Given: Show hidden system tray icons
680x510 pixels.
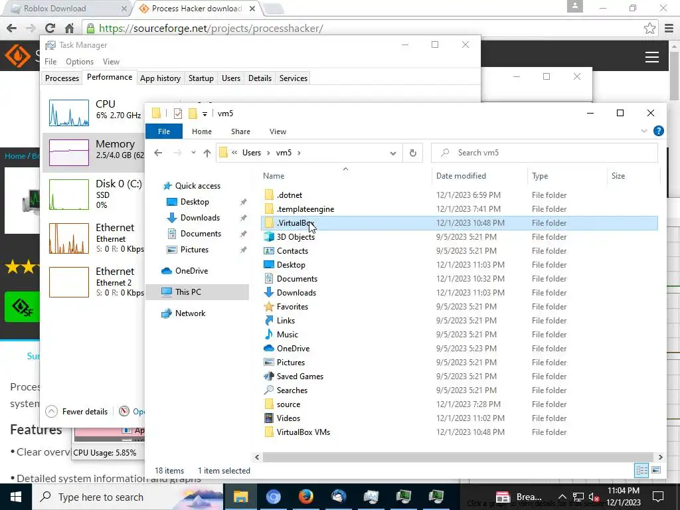Looking at the screenshot, I should coord(562,497).
